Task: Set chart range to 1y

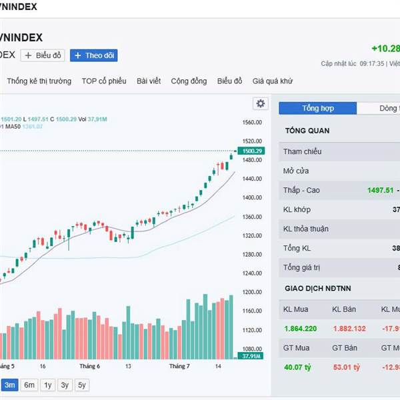Action: pyautogui.click(x=47, y=385)
